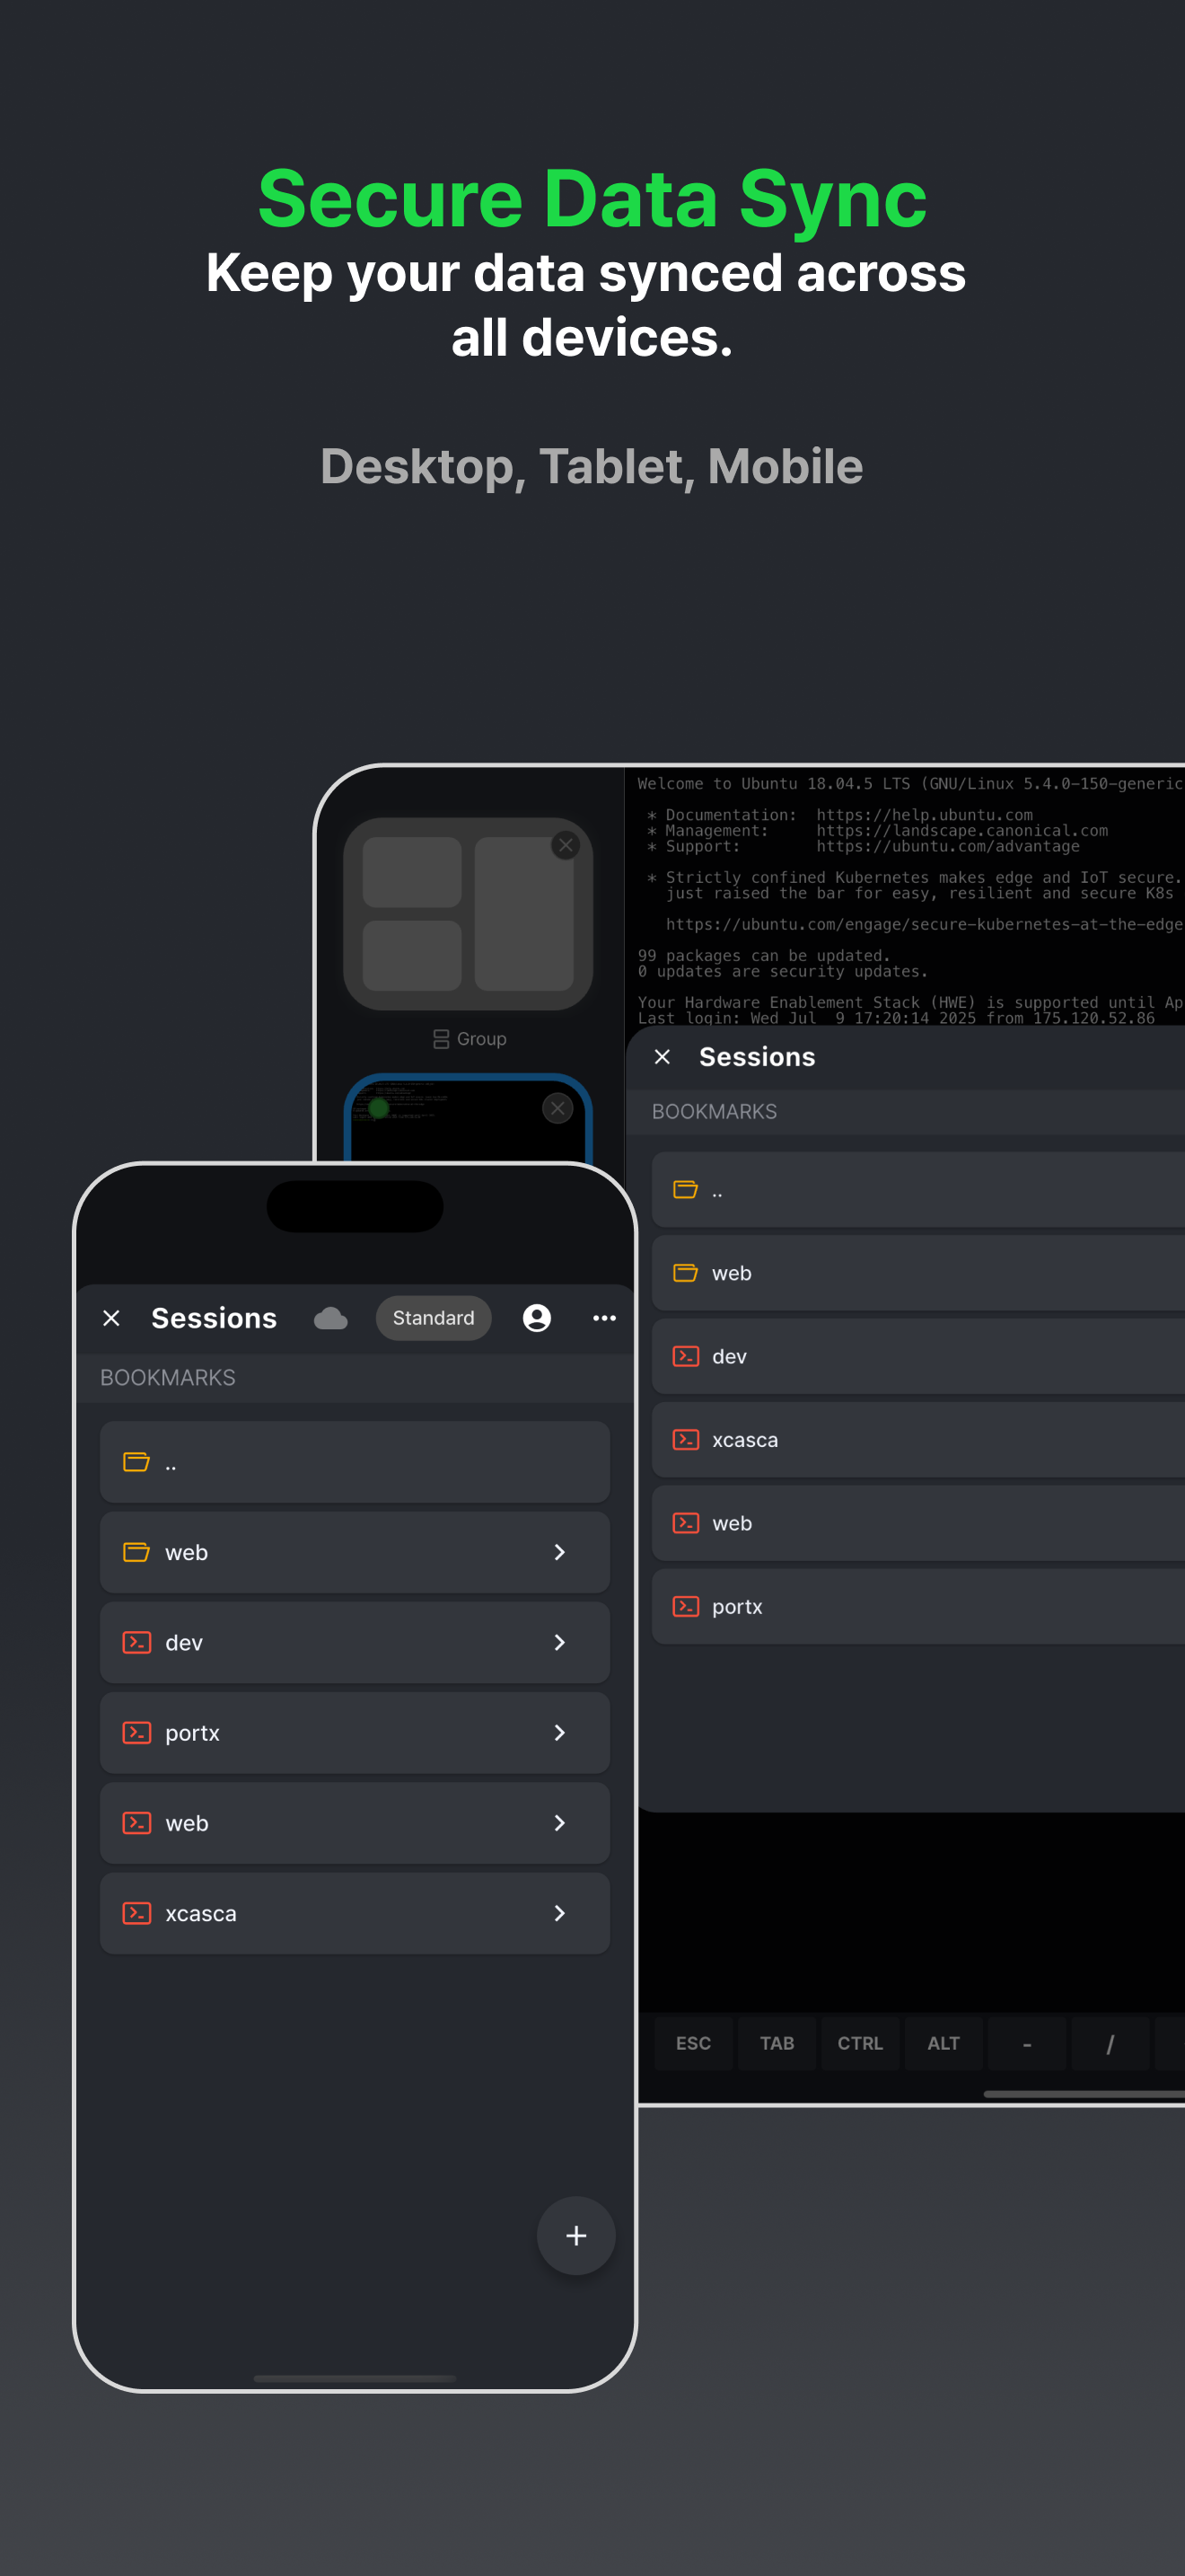Tap the CTRL key on tablet keyboard bar

(860, 2043)
